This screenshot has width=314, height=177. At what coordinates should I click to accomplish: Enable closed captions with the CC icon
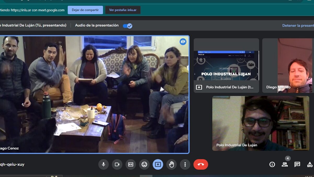click(131, 164)
